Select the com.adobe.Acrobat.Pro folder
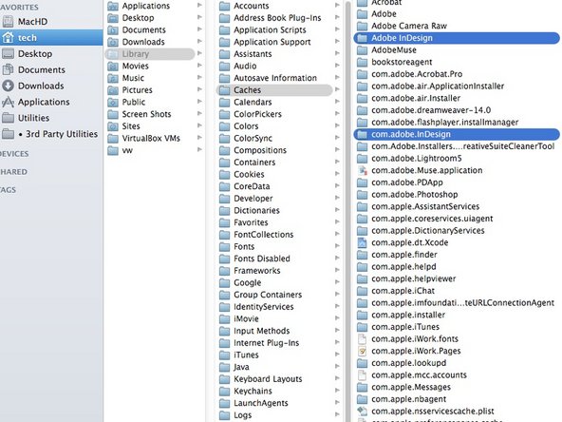The height and width of the screenshot is (422, 562). 417,74
